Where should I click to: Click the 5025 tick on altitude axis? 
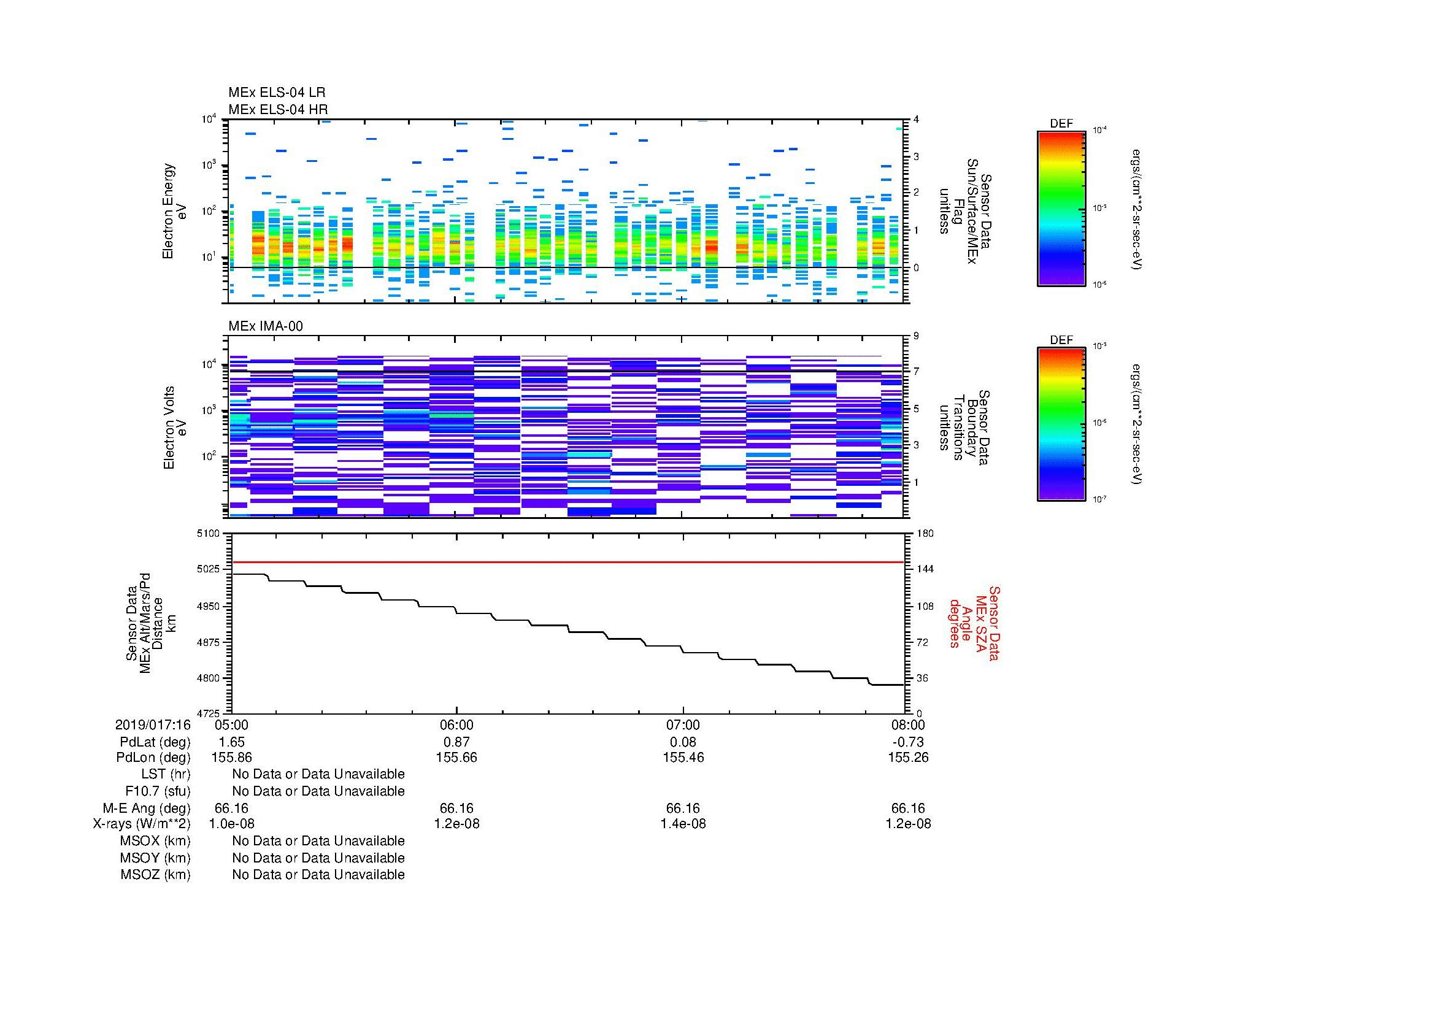pos(209,569)
